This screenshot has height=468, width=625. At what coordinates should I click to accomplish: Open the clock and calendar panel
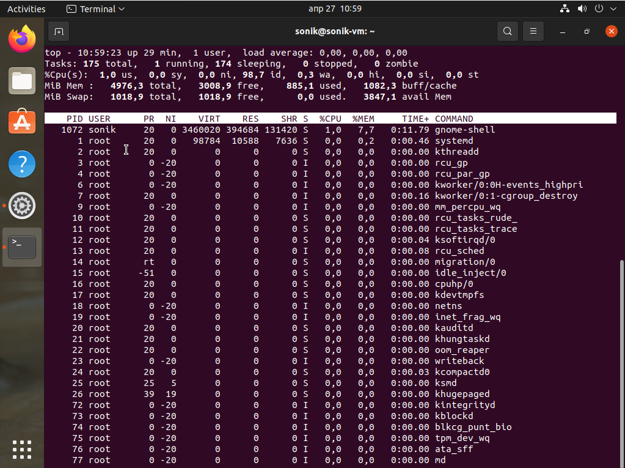pyautogui.click(x=335, y=9)
